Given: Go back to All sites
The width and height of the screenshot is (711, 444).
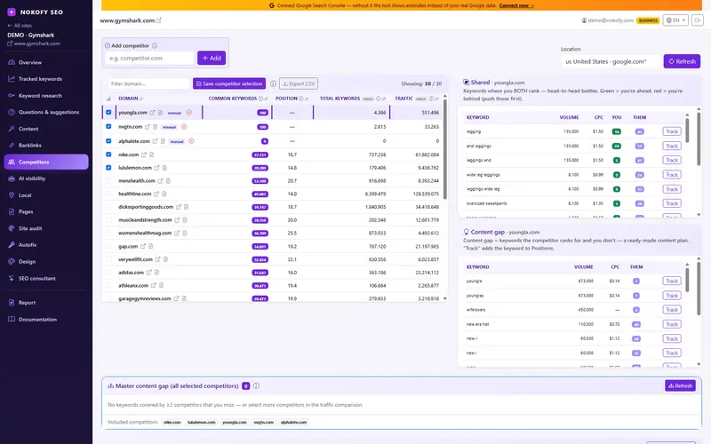Looking at the screenshot, I should [20, 26].
